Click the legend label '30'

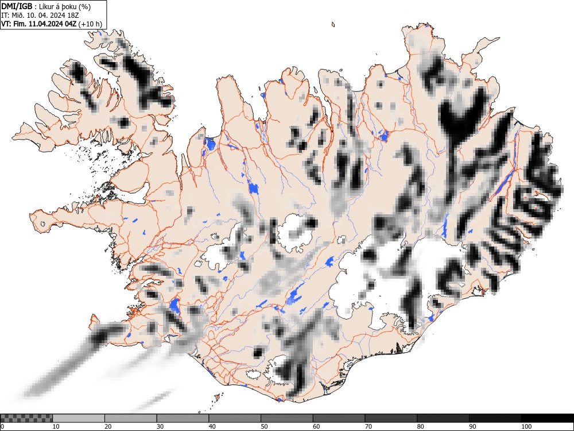click(160, 426)
